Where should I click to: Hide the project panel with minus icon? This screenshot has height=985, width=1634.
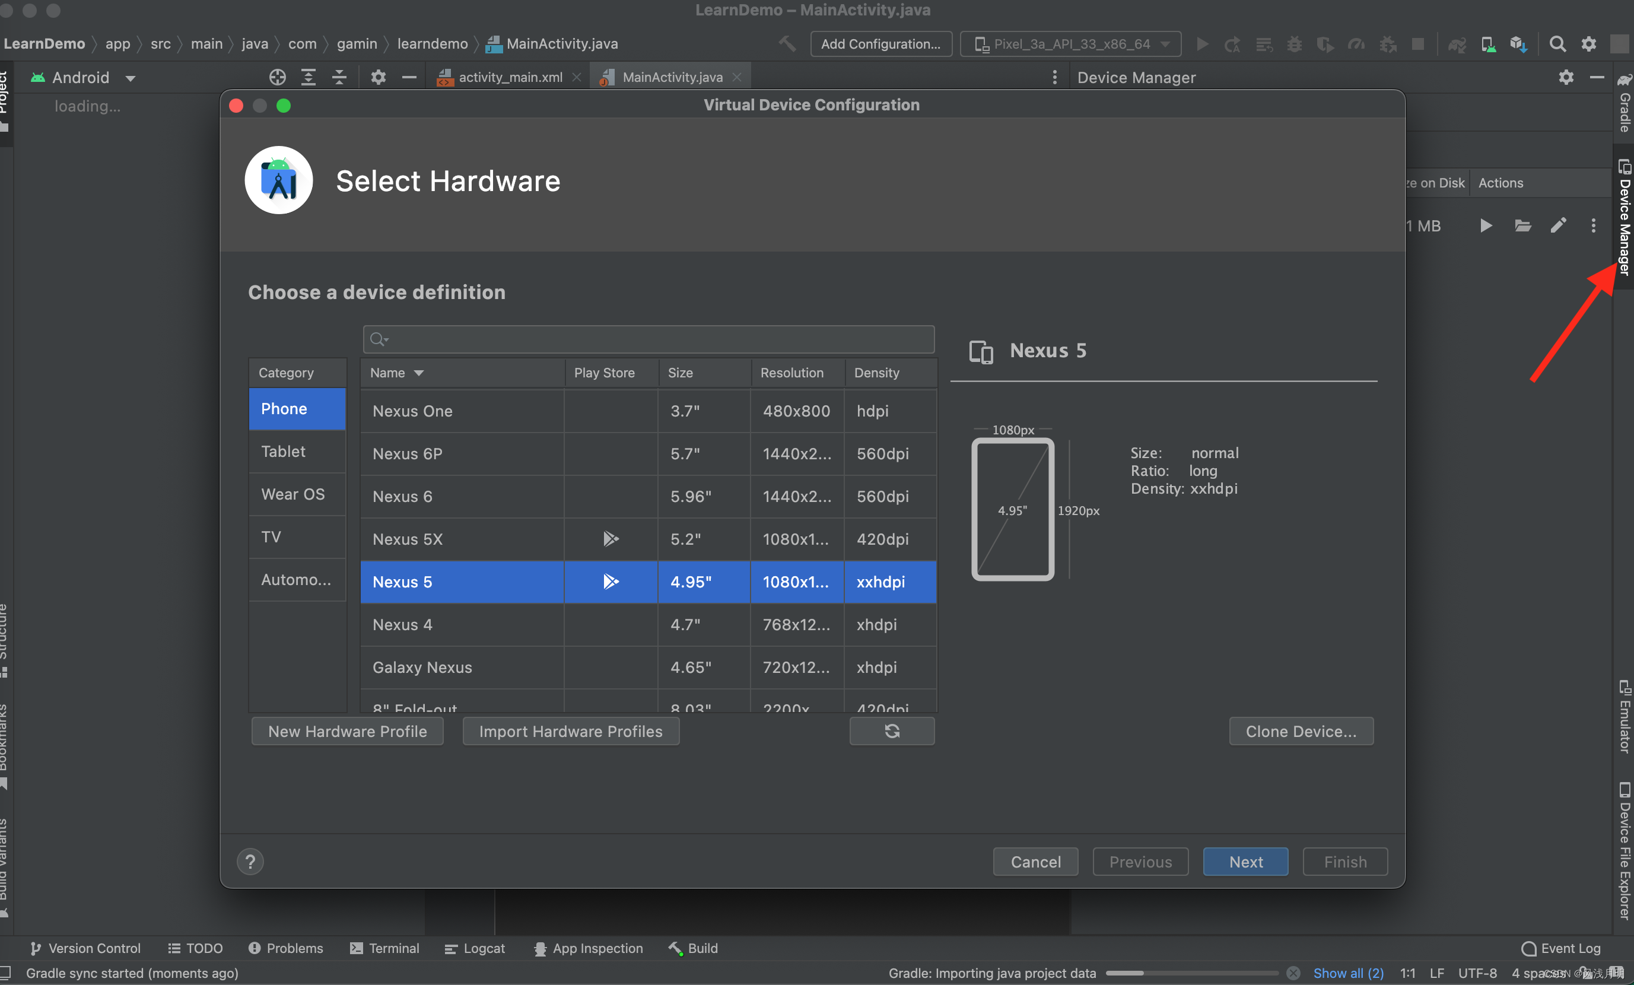tap(409, 78)
